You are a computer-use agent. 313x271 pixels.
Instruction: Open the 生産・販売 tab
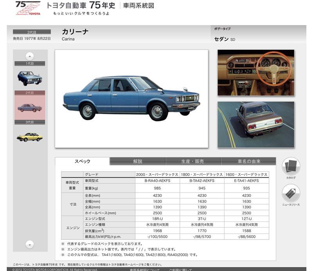193,161
